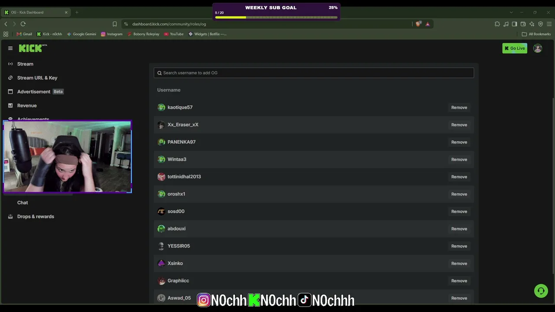Remove PANENKA97 from OG list
555x312 pixels.
(x=459, y=142)
